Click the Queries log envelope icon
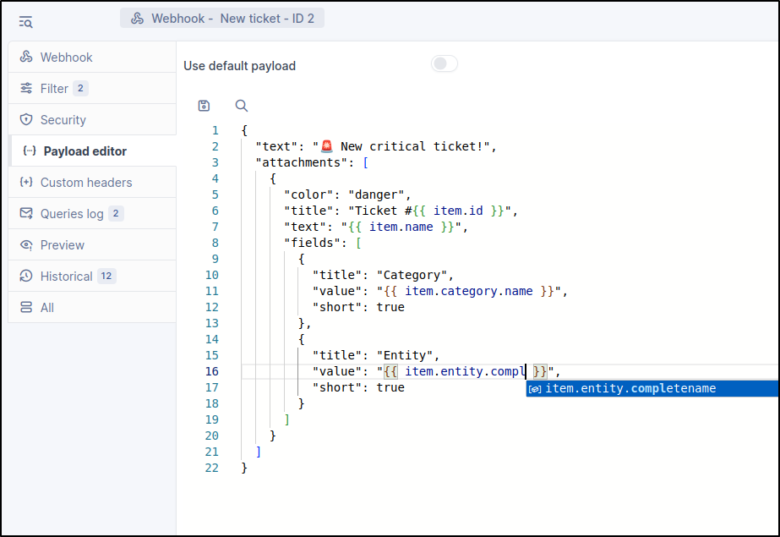780x537 pixels. pos(26,214)
